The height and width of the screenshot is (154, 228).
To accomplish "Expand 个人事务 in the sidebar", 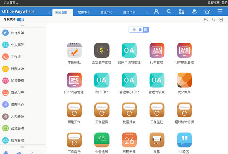I will click(18, 45).
